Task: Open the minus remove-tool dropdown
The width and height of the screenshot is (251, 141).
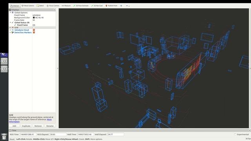Action: (x=127, y=6)
